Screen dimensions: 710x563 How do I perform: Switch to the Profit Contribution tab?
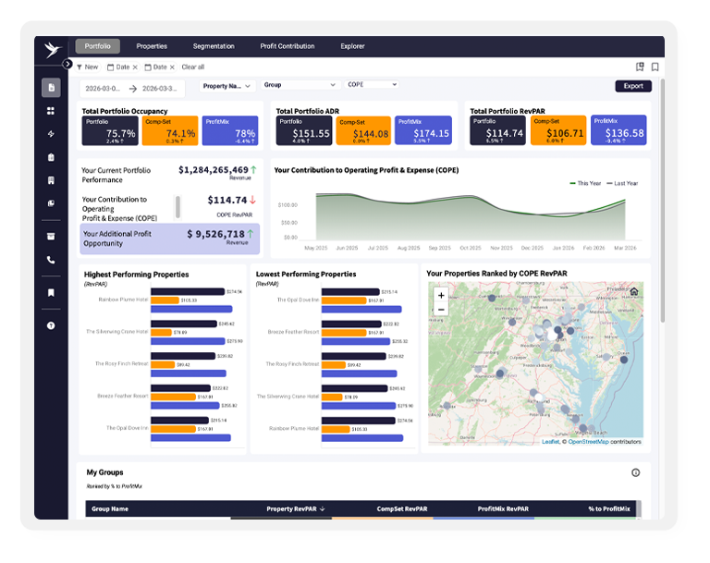coord(288,46)
